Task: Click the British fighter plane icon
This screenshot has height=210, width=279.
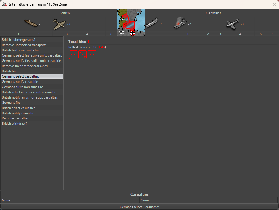Action: click(59, 24)
